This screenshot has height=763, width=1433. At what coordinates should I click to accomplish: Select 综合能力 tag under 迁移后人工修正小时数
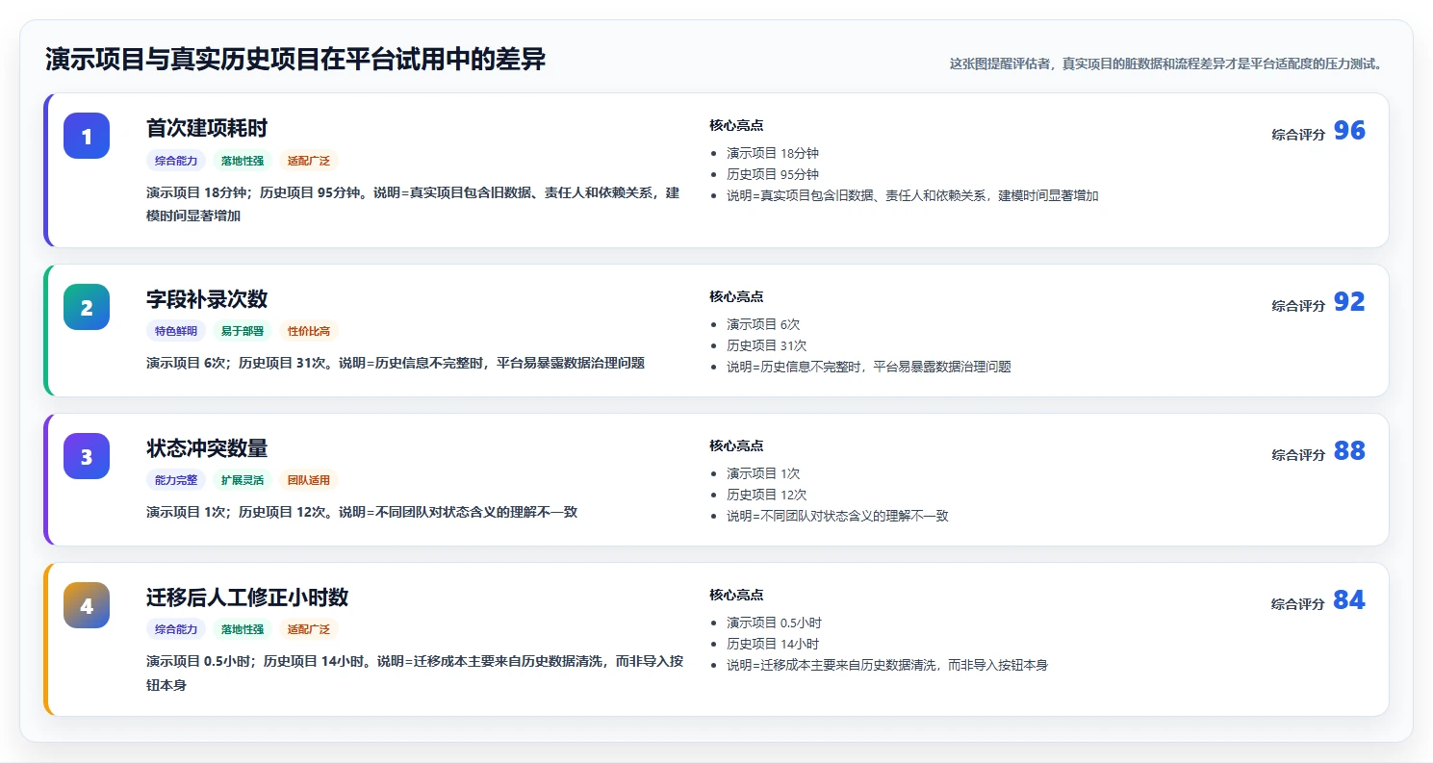pyautogui.click(x=176, y=629)
